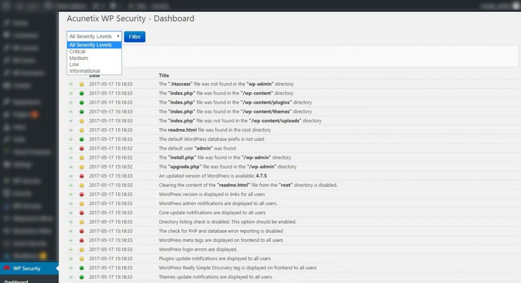
Task: Click 'An updated version of WordPress is available' title
Action: coord(213,176)
